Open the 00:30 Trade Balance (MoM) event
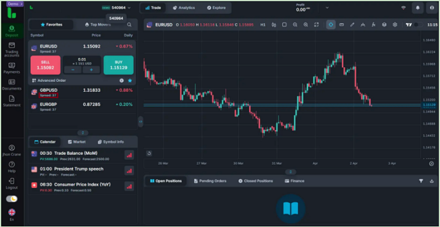The width and height of the screenshot is (440, 227). pos(82,155)
